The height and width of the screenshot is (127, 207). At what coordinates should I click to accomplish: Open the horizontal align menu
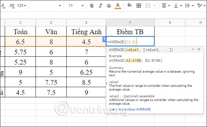pyautogui.click(x=166, y=6)
